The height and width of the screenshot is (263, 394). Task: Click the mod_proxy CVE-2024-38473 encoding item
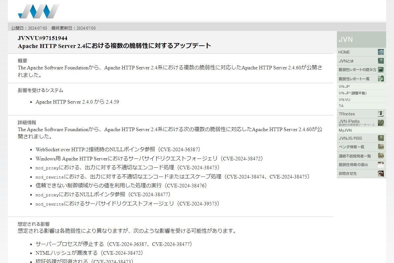coord(127,168)
